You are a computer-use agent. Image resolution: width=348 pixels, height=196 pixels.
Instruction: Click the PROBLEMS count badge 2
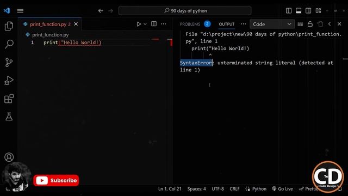coord(207,24)
